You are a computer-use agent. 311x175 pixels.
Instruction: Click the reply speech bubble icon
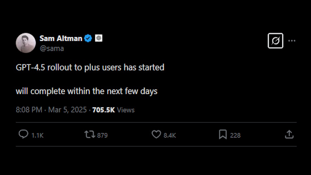click(24, 134)
